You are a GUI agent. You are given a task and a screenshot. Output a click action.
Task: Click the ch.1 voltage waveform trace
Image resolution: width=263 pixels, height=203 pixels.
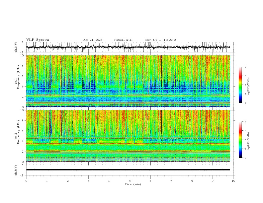(128, 47)
